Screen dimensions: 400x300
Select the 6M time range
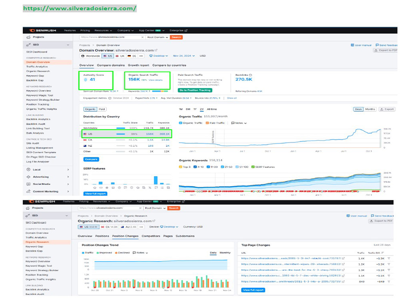[x=188, y=109]
